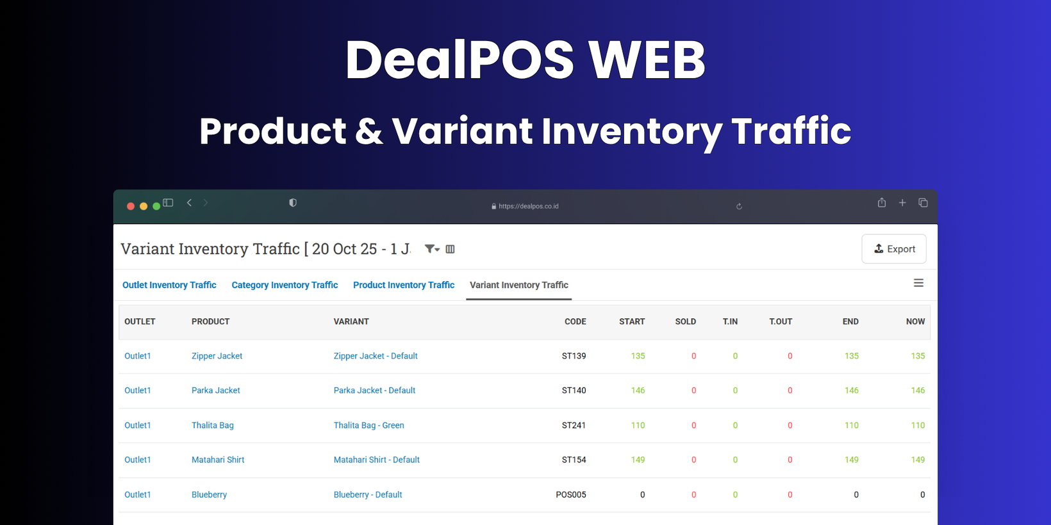The width and height of the screenshot is (1051, 525).
Task: Select code cell ST241
Action: tap(574, 425)
